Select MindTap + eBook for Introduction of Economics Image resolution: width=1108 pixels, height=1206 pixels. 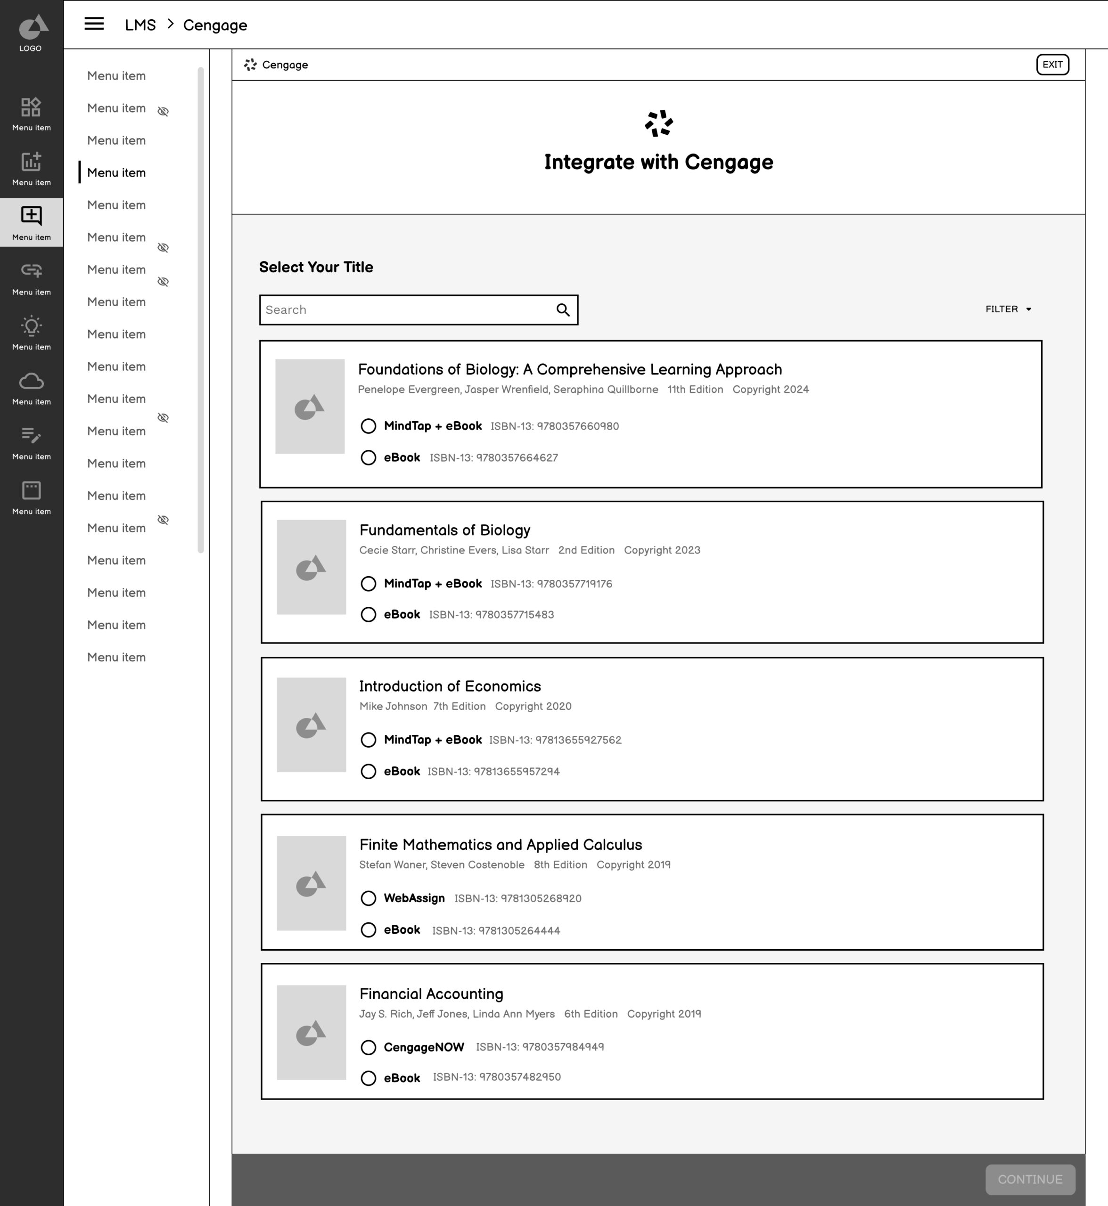[368, 740]
